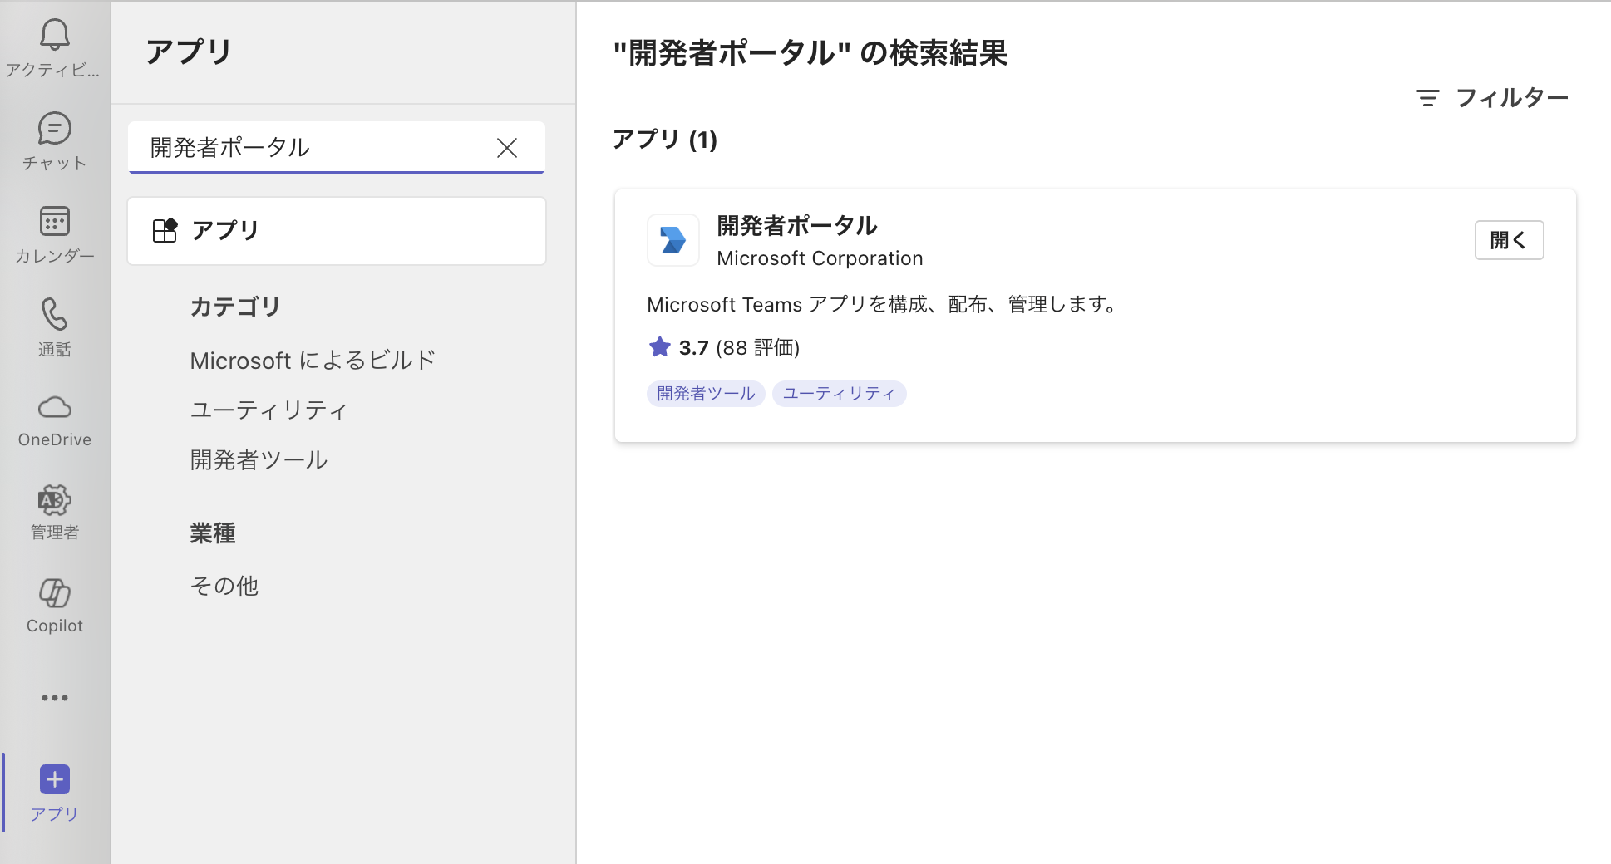Click the 開発者ポータル search input field
Screen dimensions: 1611x864
point(316,148)
